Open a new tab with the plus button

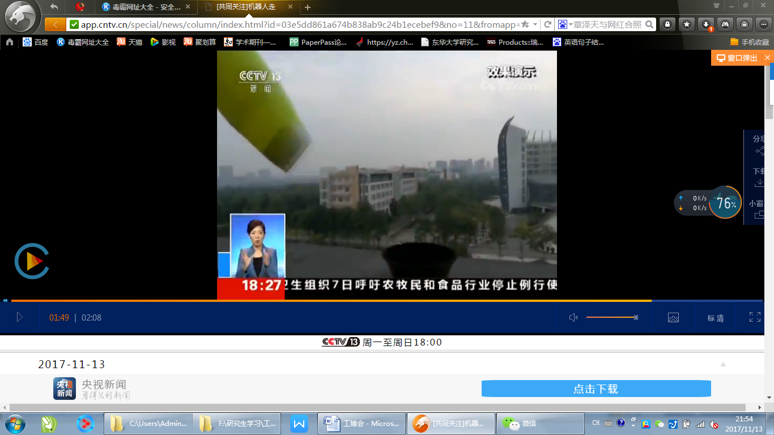click(x=308, y=7)
